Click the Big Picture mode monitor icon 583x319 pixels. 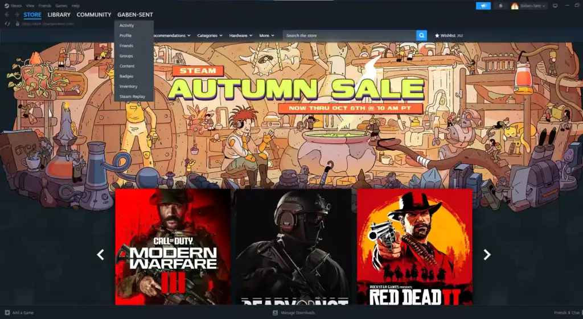point(555,6)
